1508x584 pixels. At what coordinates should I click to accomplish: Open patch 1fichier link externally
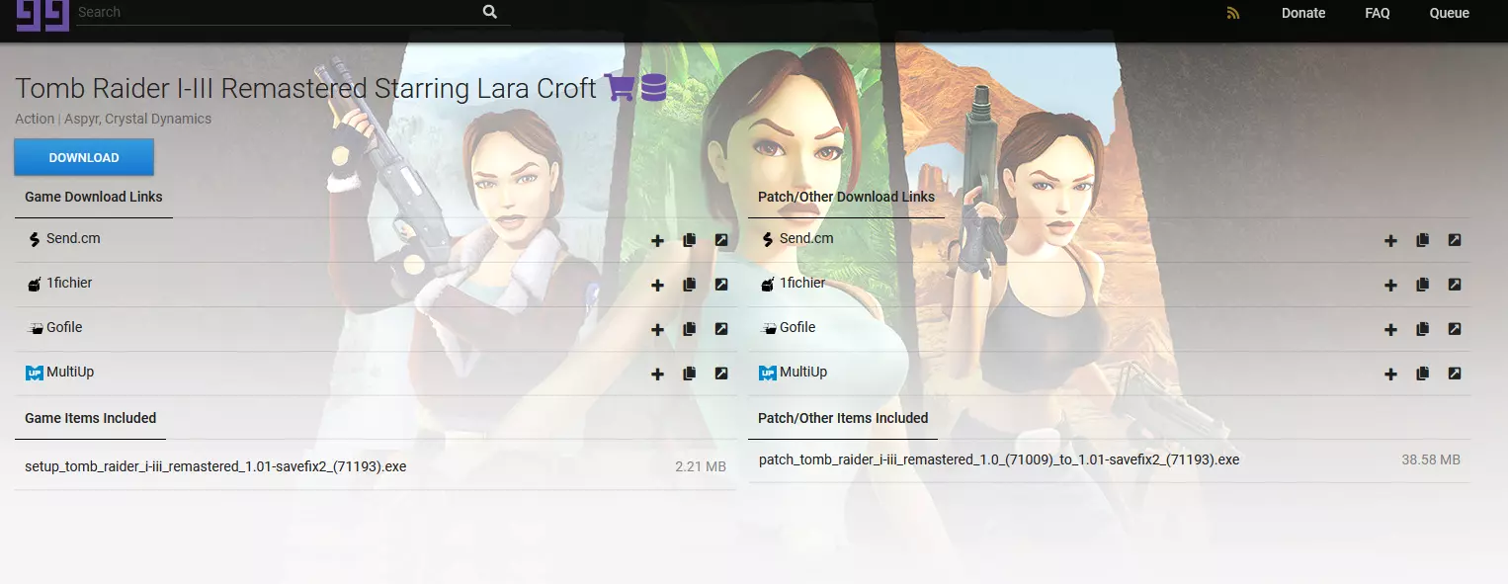click(x=1455, y=285)
